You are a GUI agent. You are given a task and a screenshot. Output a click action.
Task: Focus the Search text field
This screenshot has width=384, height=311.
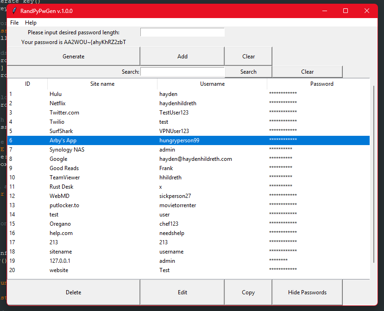(x=183, y=72)
